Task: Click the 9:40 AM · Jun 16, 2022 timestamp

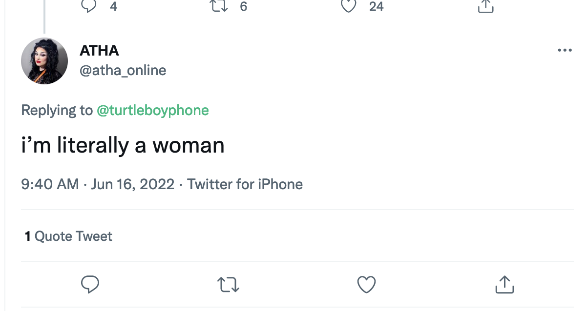Action: coord(98,184)
